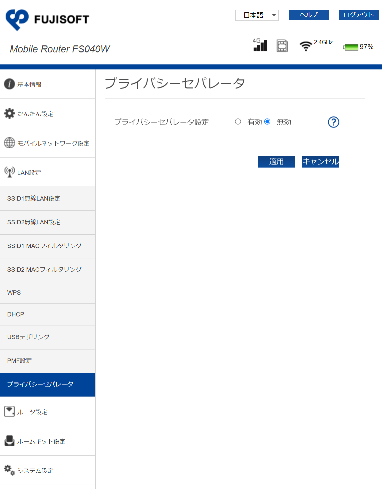The width and height of the screenshot is (382, 489).
Task: Click the LAN設定 antenna icon
Action: (9, 172)
